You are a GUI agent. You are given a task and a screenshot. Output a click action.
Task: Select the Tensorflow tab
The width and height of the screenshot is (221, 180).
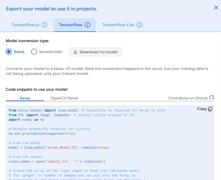pos(75,25)
